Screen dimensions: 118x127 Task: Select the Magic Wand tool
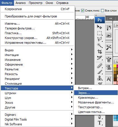100,45
